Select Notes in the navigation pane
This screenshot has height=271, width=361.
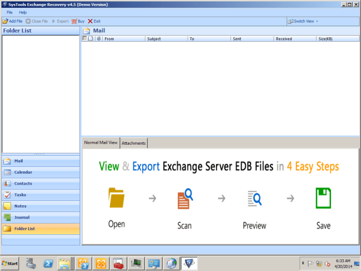pos(41,206)
